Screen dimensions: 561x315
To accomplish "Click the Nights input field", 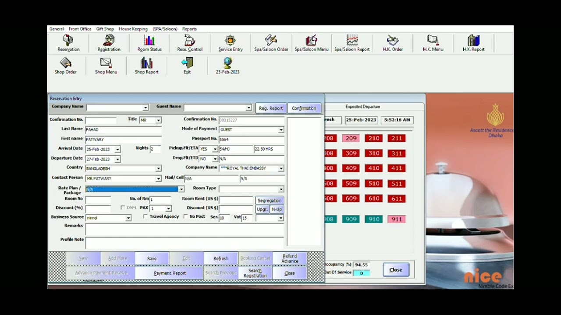I will click(x=156, y=149).
